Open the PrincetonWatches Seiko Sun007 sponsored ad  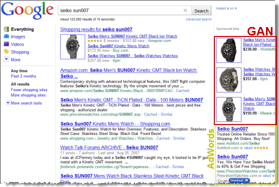pyautogui.click(x=232, y=156)
